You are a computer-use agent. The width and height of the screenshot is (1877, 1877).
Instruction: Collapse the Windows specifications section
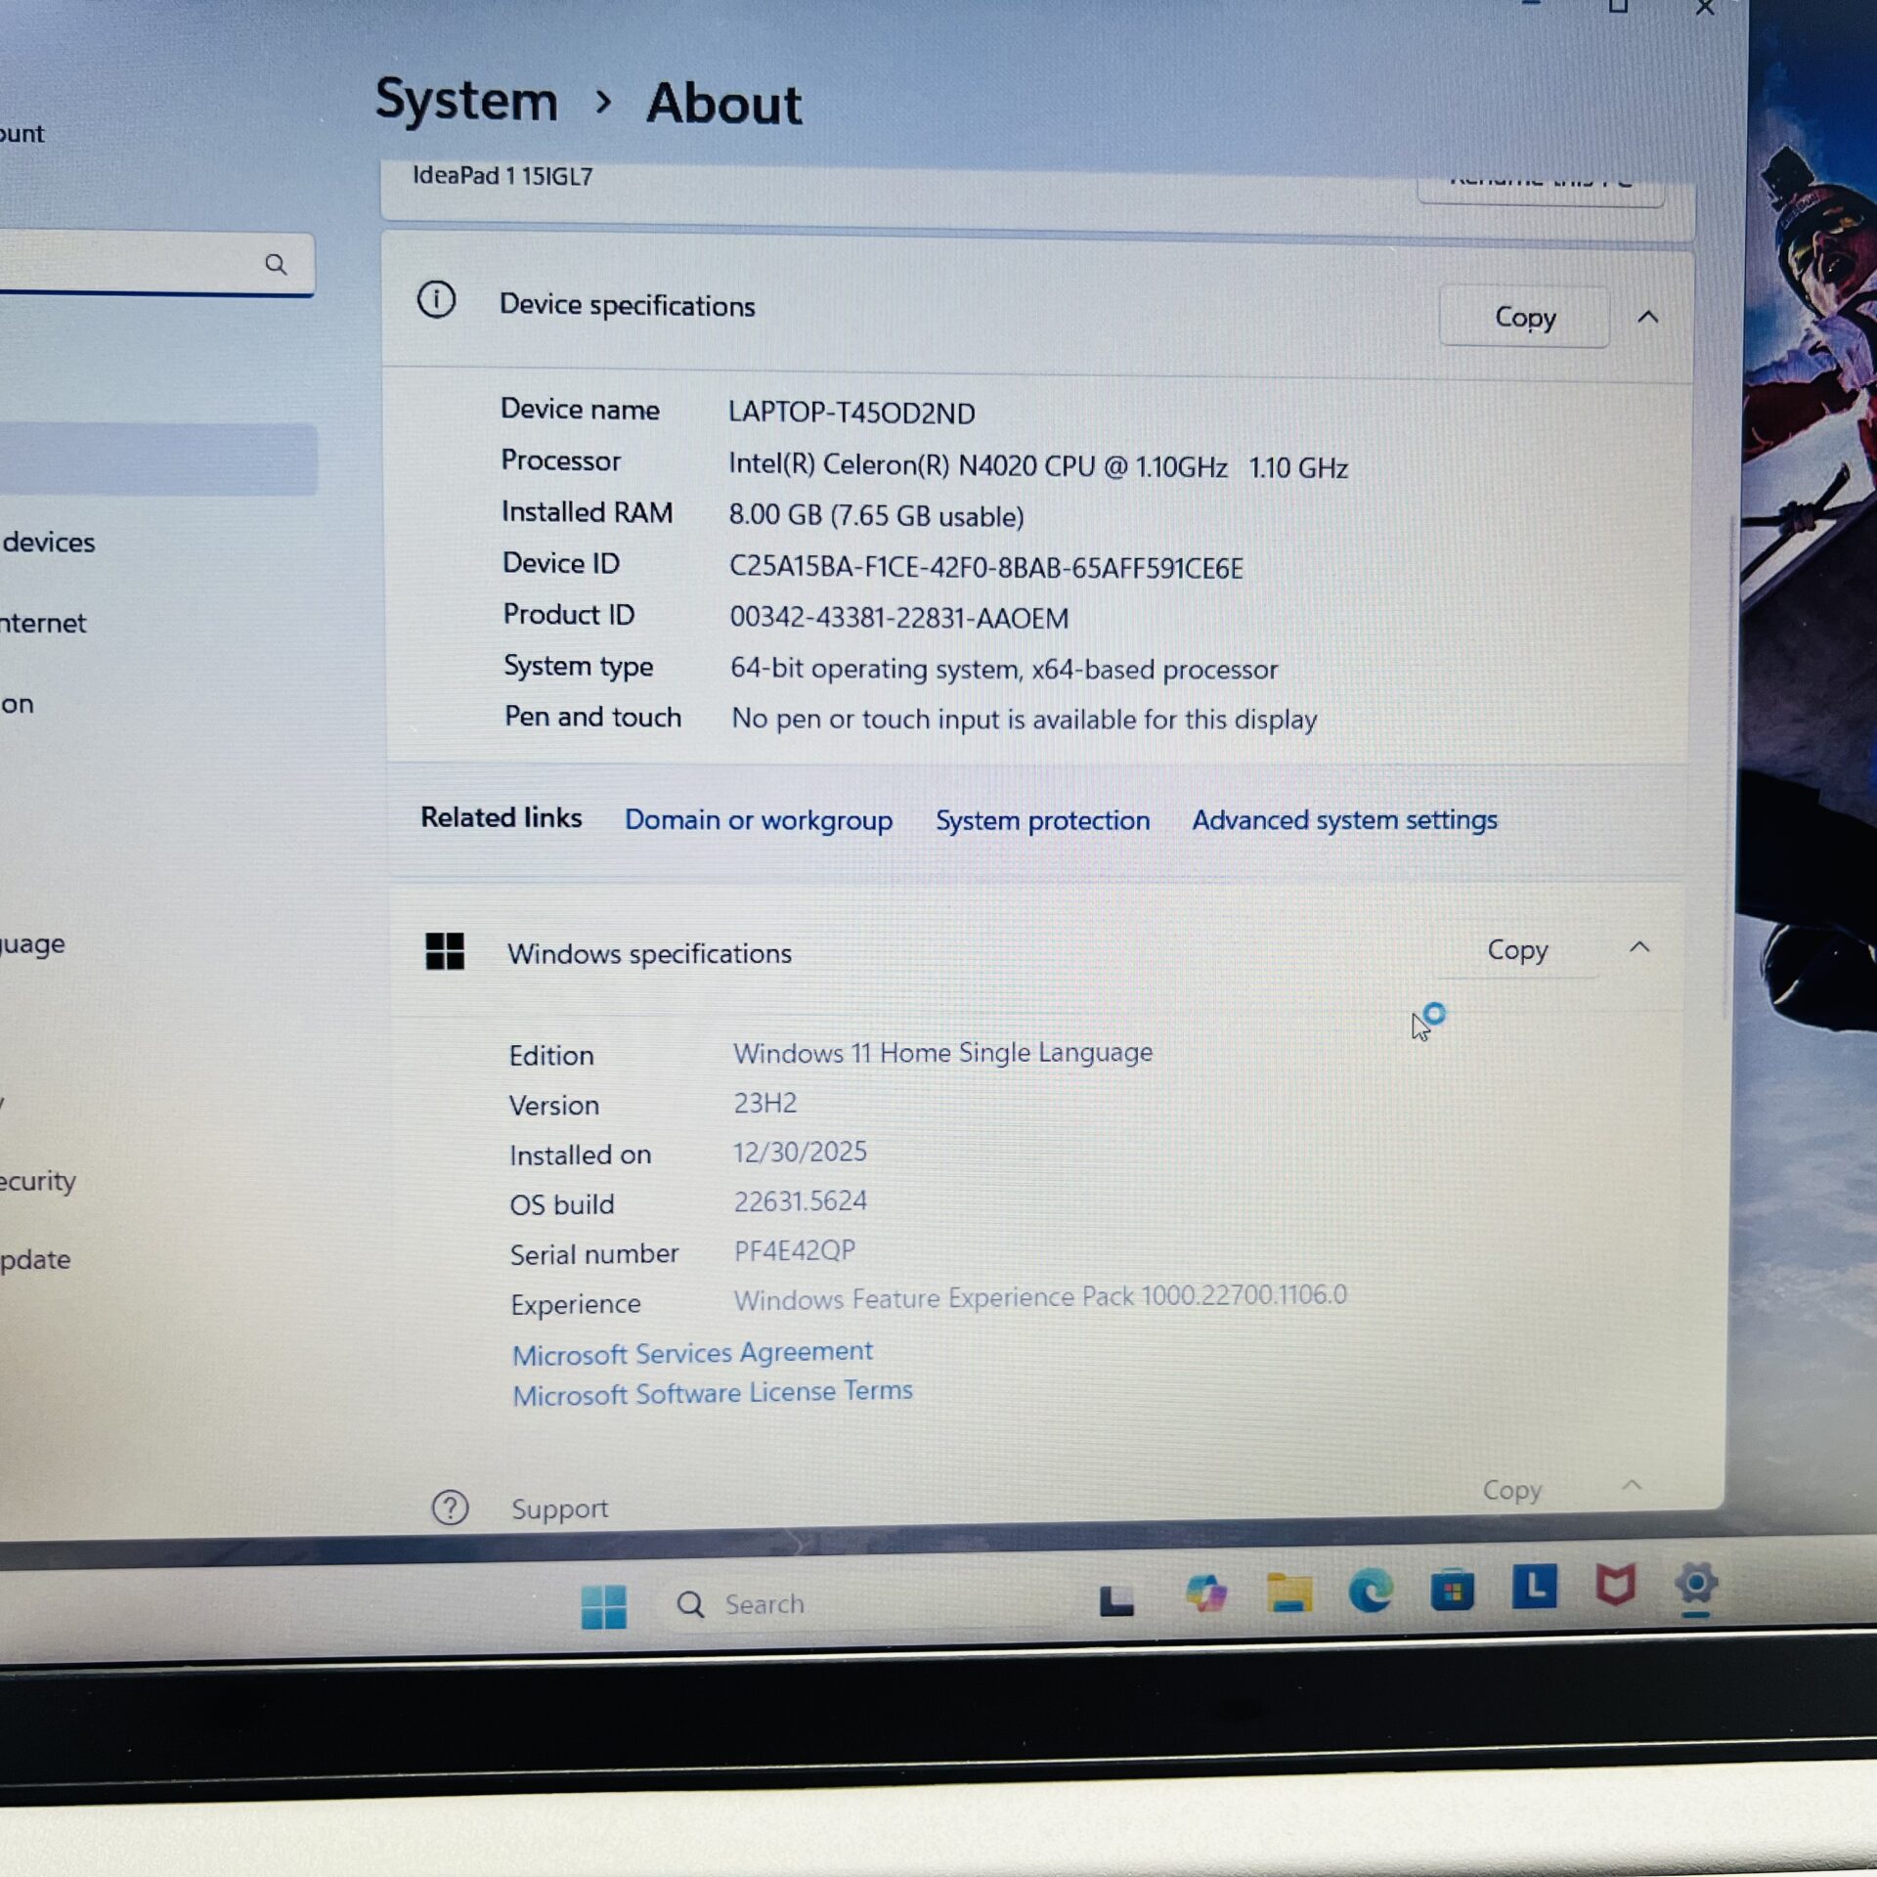[1639, 947]
